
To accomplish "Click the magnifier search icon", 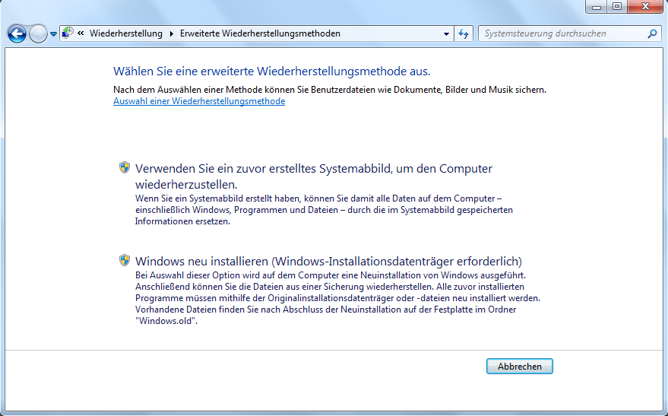I will (652, 33).
